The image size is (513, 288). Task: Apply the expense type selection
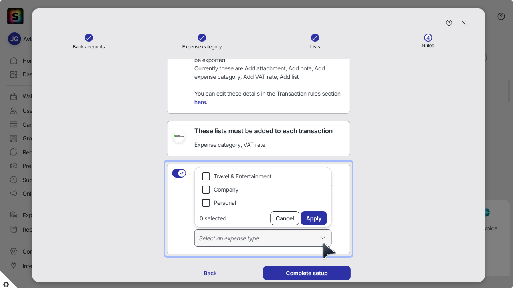tap(314, 218)
